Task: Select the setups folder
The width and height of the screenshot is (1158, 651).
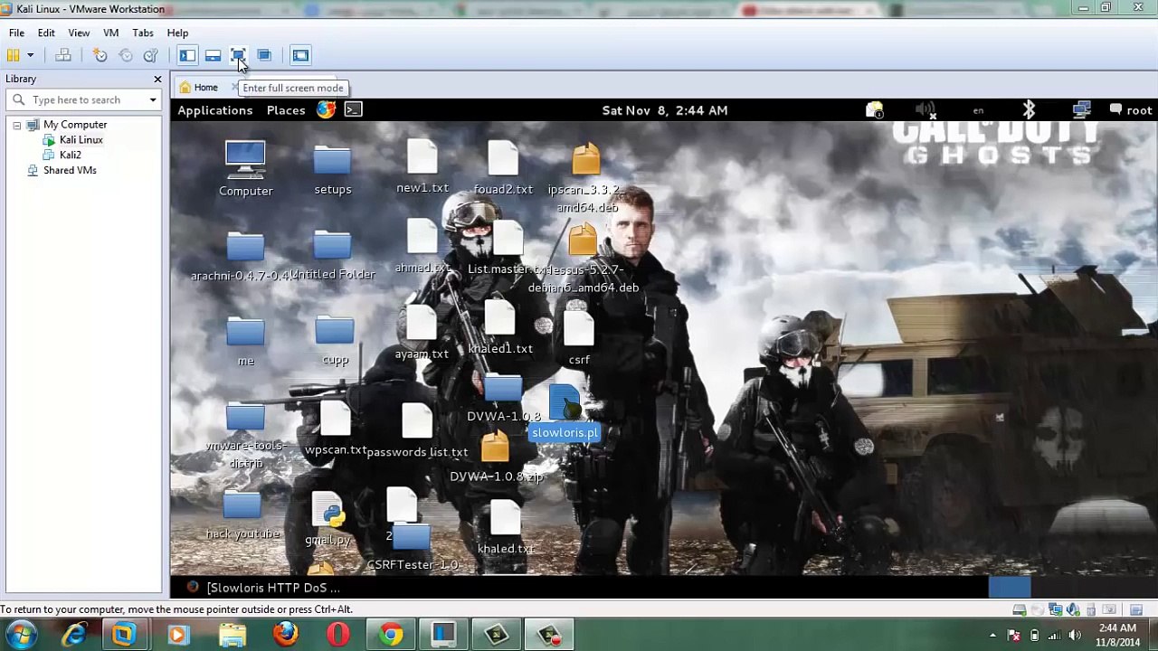Action: click(x=332, y=170)
